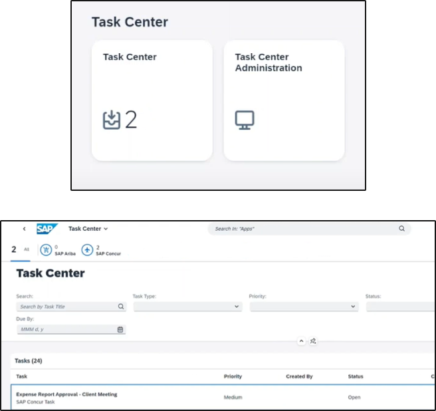Open the Priority dropdown
The image size is (436, 411).
(304, 307)
